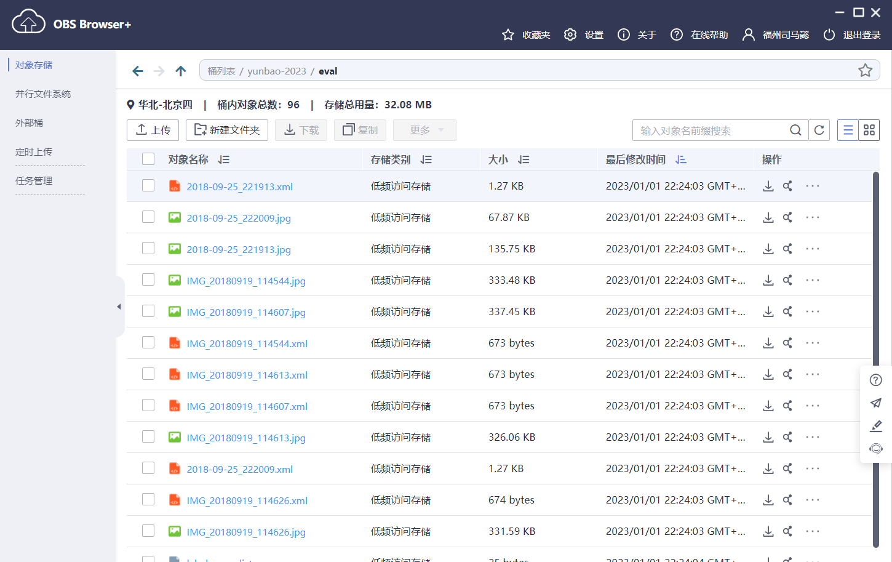Collapse the left sidebar panel
This screenshot has width=892, height=562.
point(119,306)
